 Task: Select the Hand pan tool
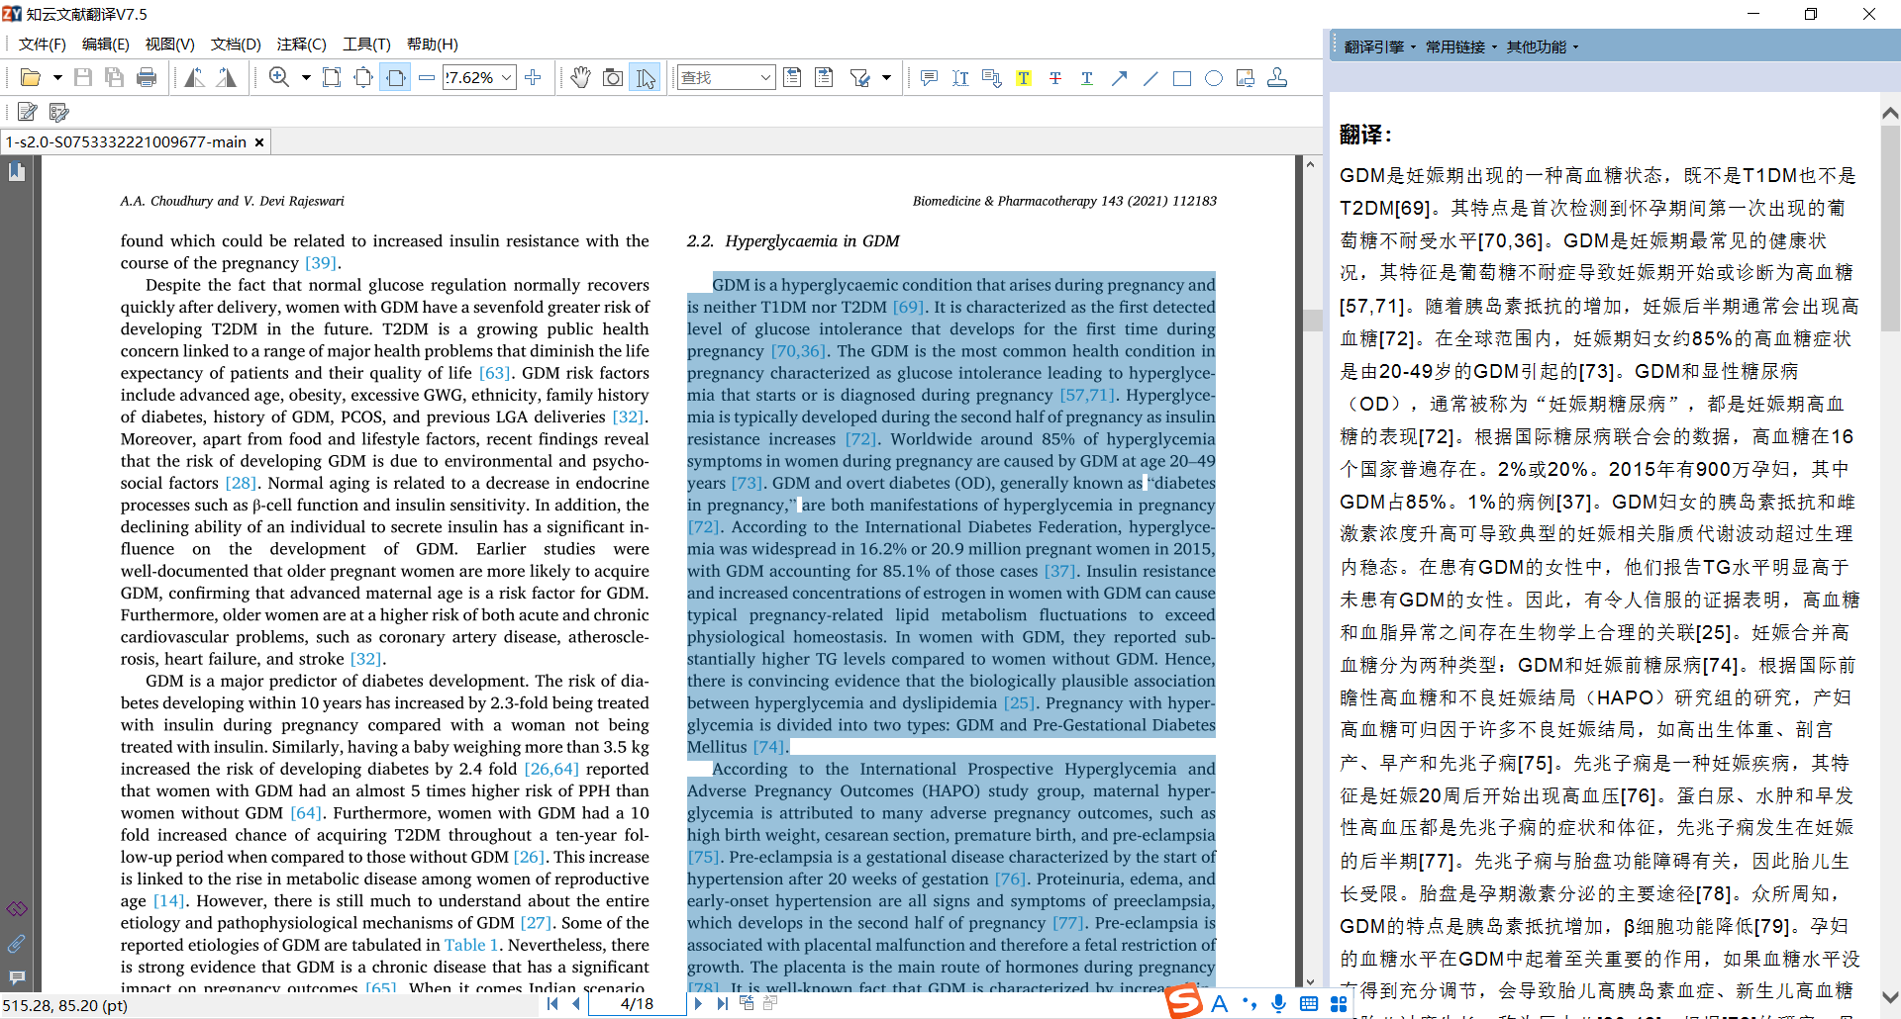581,77
